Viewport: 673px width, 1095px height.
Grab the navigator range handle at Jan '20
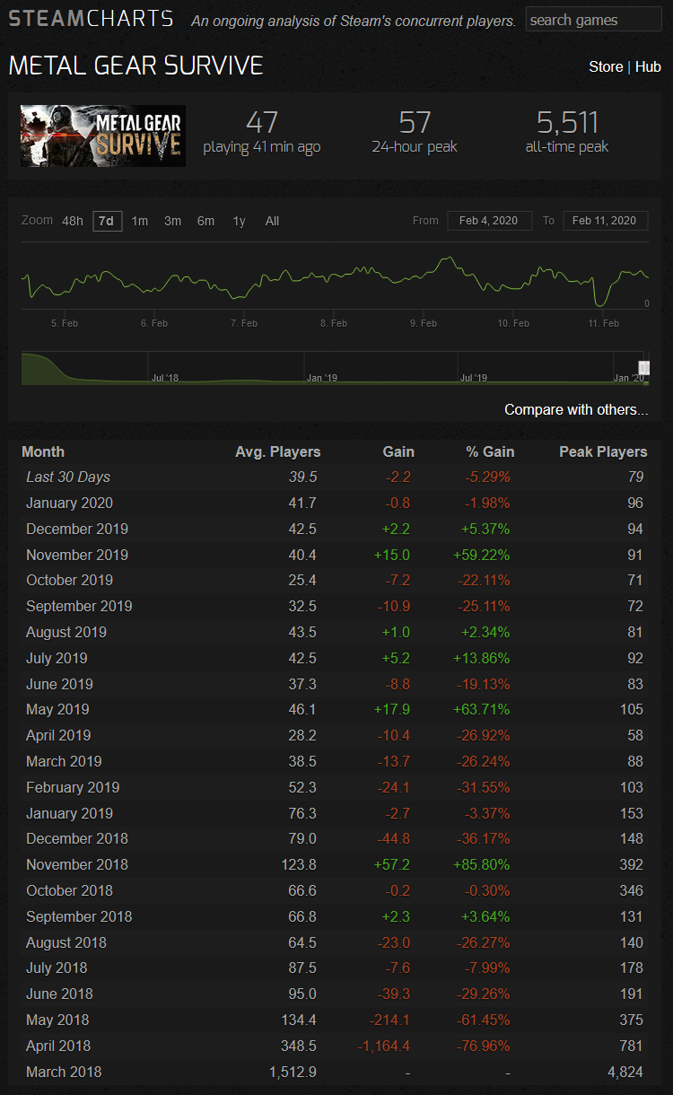pos(643,367)
